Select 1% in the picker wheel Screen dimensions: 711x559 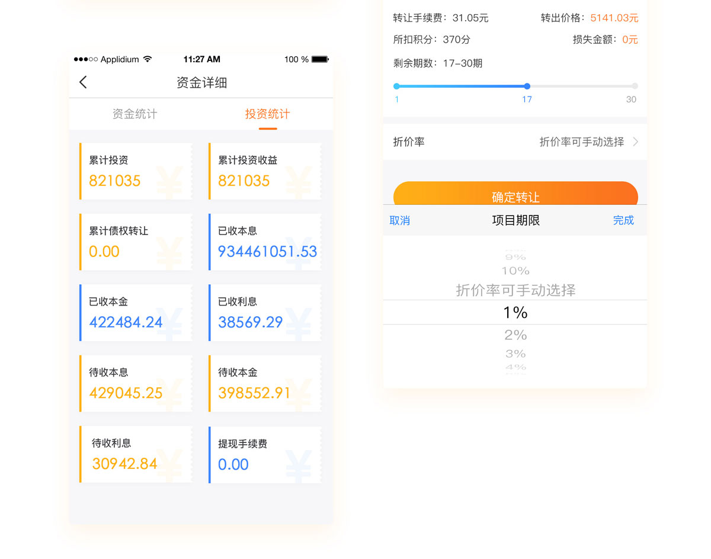515,312
